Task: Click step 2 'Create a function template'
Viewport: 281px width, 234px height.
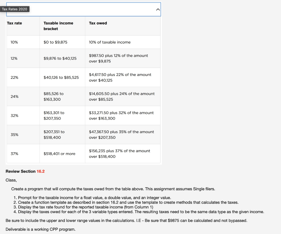Action: [126, 202]
